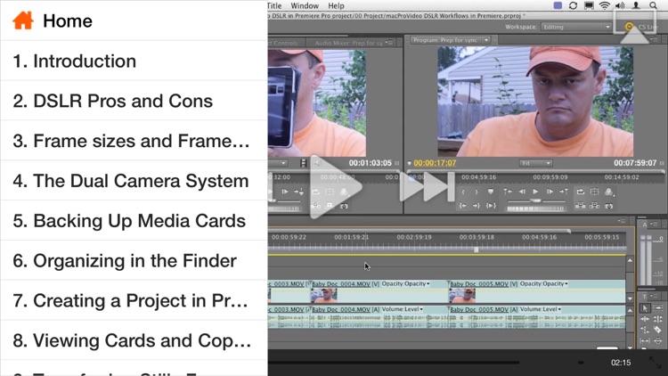Go to Home in the lesson sidebar

click(134, 20)
